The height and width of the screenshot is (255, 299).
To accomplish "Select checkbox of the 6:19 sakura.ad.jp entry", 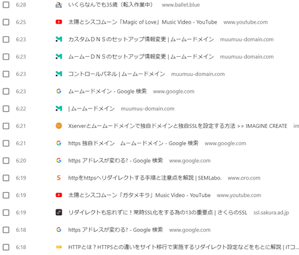I will click(x=6, y=213).
